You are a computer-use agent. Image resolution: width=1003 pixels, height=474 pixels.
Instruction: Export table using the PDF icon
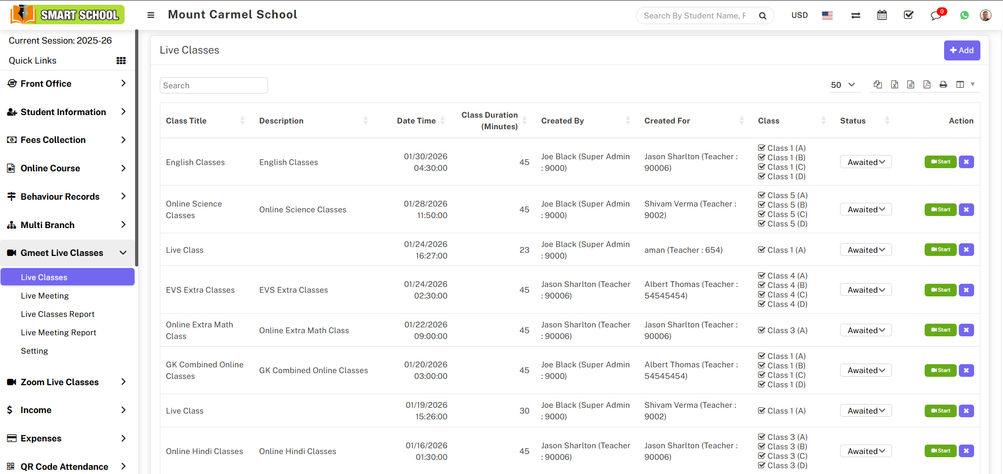click(927, 85)
